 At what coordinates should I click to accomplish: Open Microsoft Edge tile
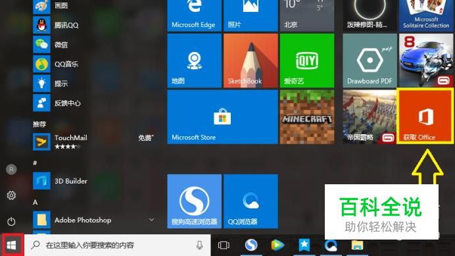pos(194,15)
